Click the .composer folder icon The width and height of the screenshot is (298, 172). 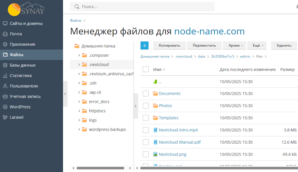click(x=85, y=55)
